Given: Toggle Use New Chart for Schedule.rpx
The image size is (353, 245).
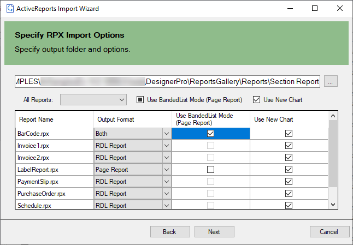Looking at the screenshot, I should coord(289,205).
